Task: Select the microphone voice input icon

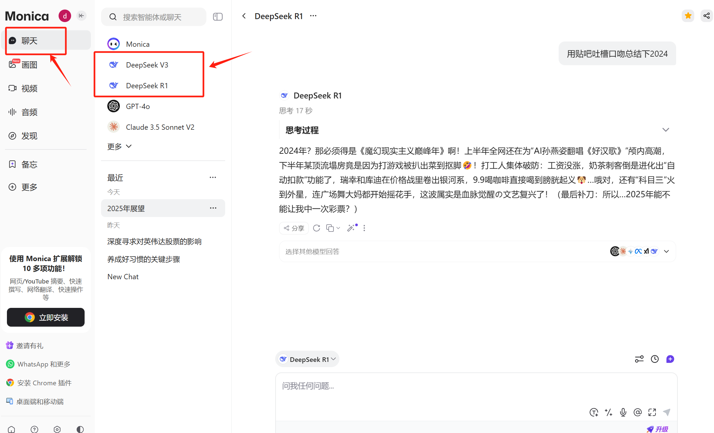Action: point(623,412)
